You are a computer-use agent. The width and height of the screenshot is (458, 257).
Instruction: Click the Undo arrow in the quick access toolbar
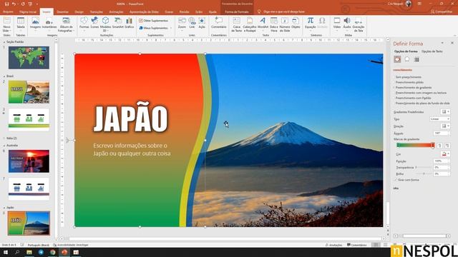click(x=14, y=4)
